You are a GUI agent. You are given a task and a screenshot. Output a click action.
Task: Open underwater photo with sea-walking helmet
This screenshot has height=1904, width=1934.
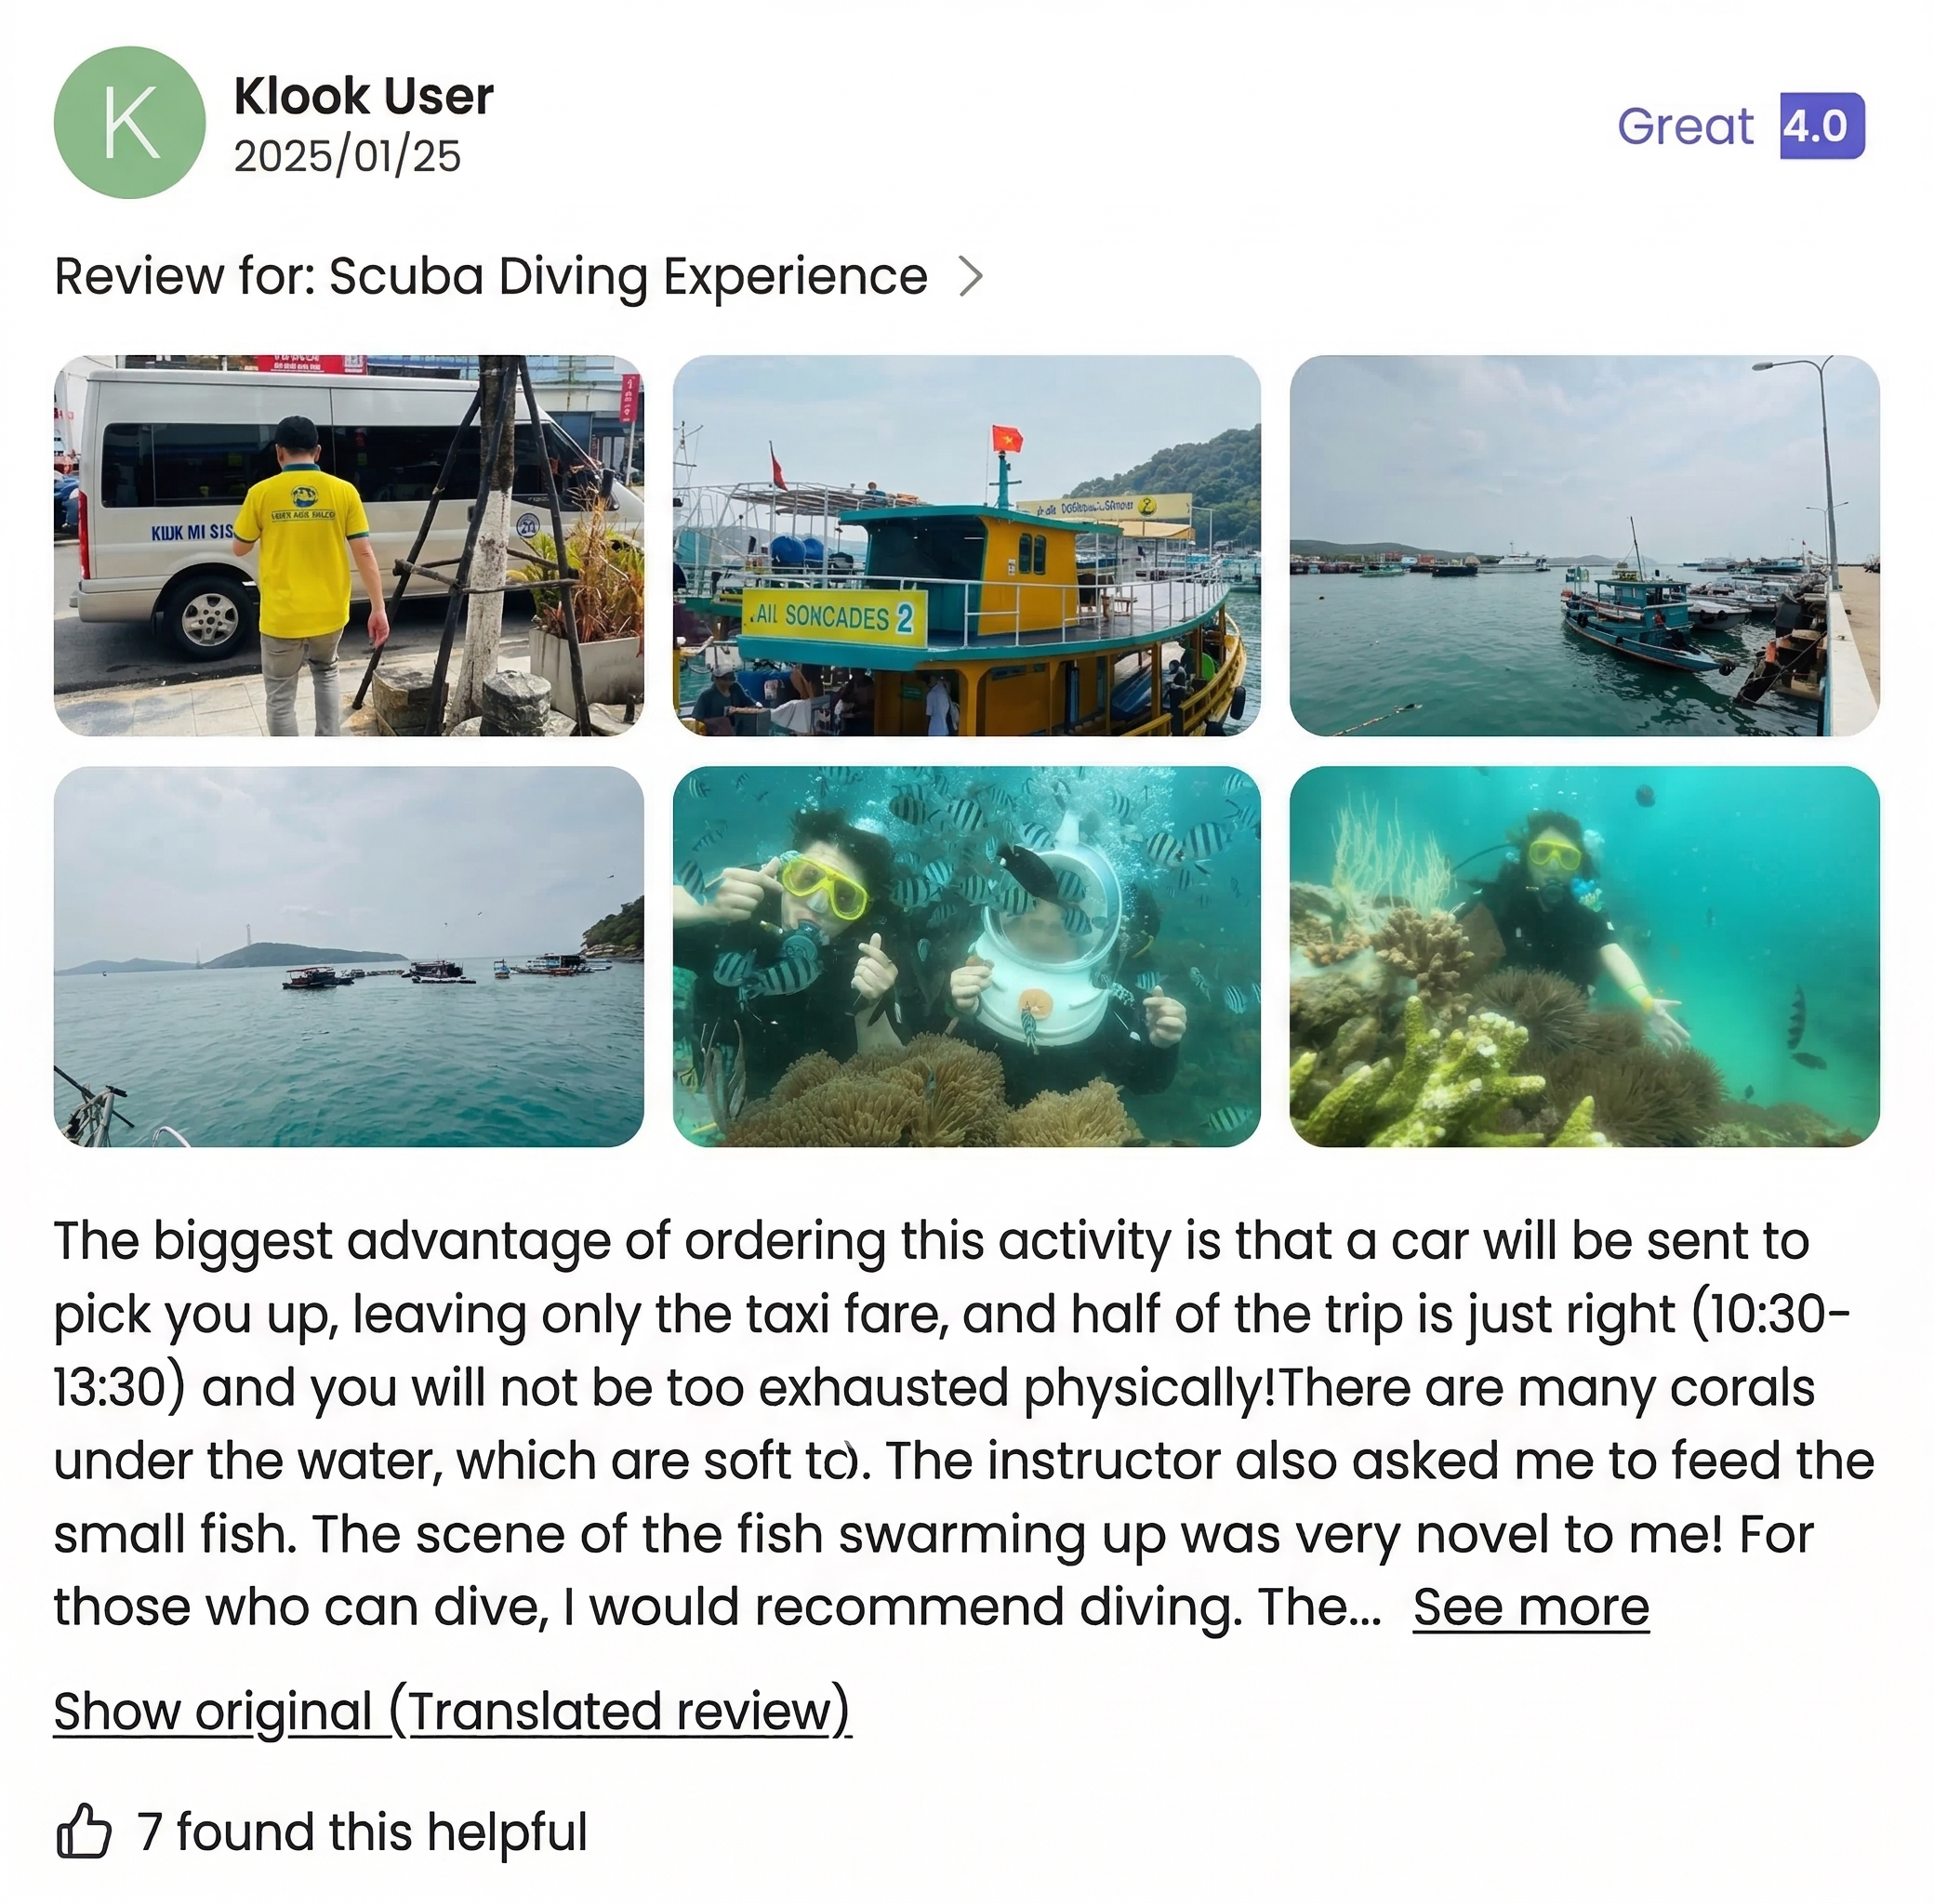coord(966,956)
